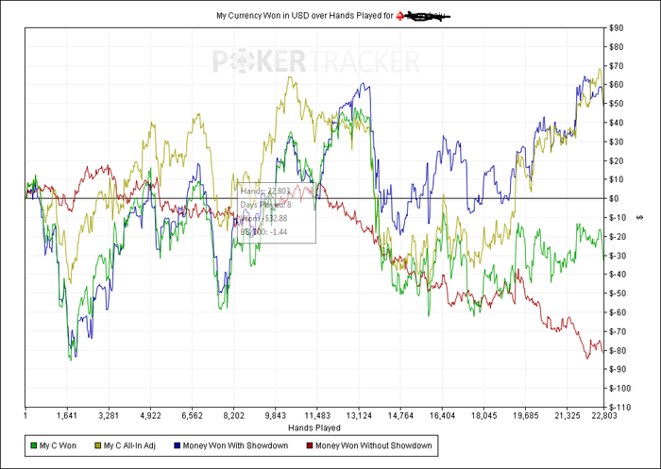
Task: Click the '$-110' y-axis value
Action: pyautogui.click(x=619, y=407)
